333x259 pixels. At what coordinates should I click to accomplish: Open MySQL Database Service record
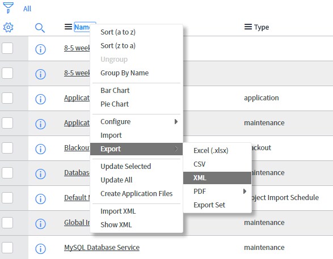[x=102, y=247]
